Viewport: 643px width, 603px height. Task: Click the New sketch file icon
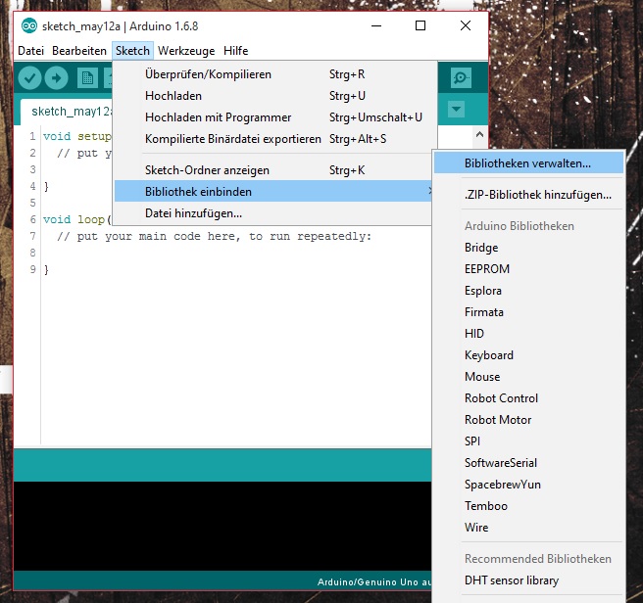click(x=87, y=78)
